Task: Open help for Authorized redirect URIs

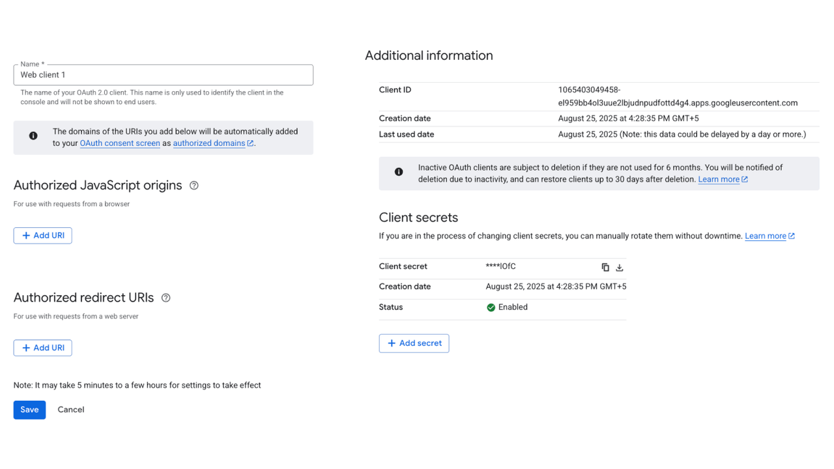Action: coord(165,298)
